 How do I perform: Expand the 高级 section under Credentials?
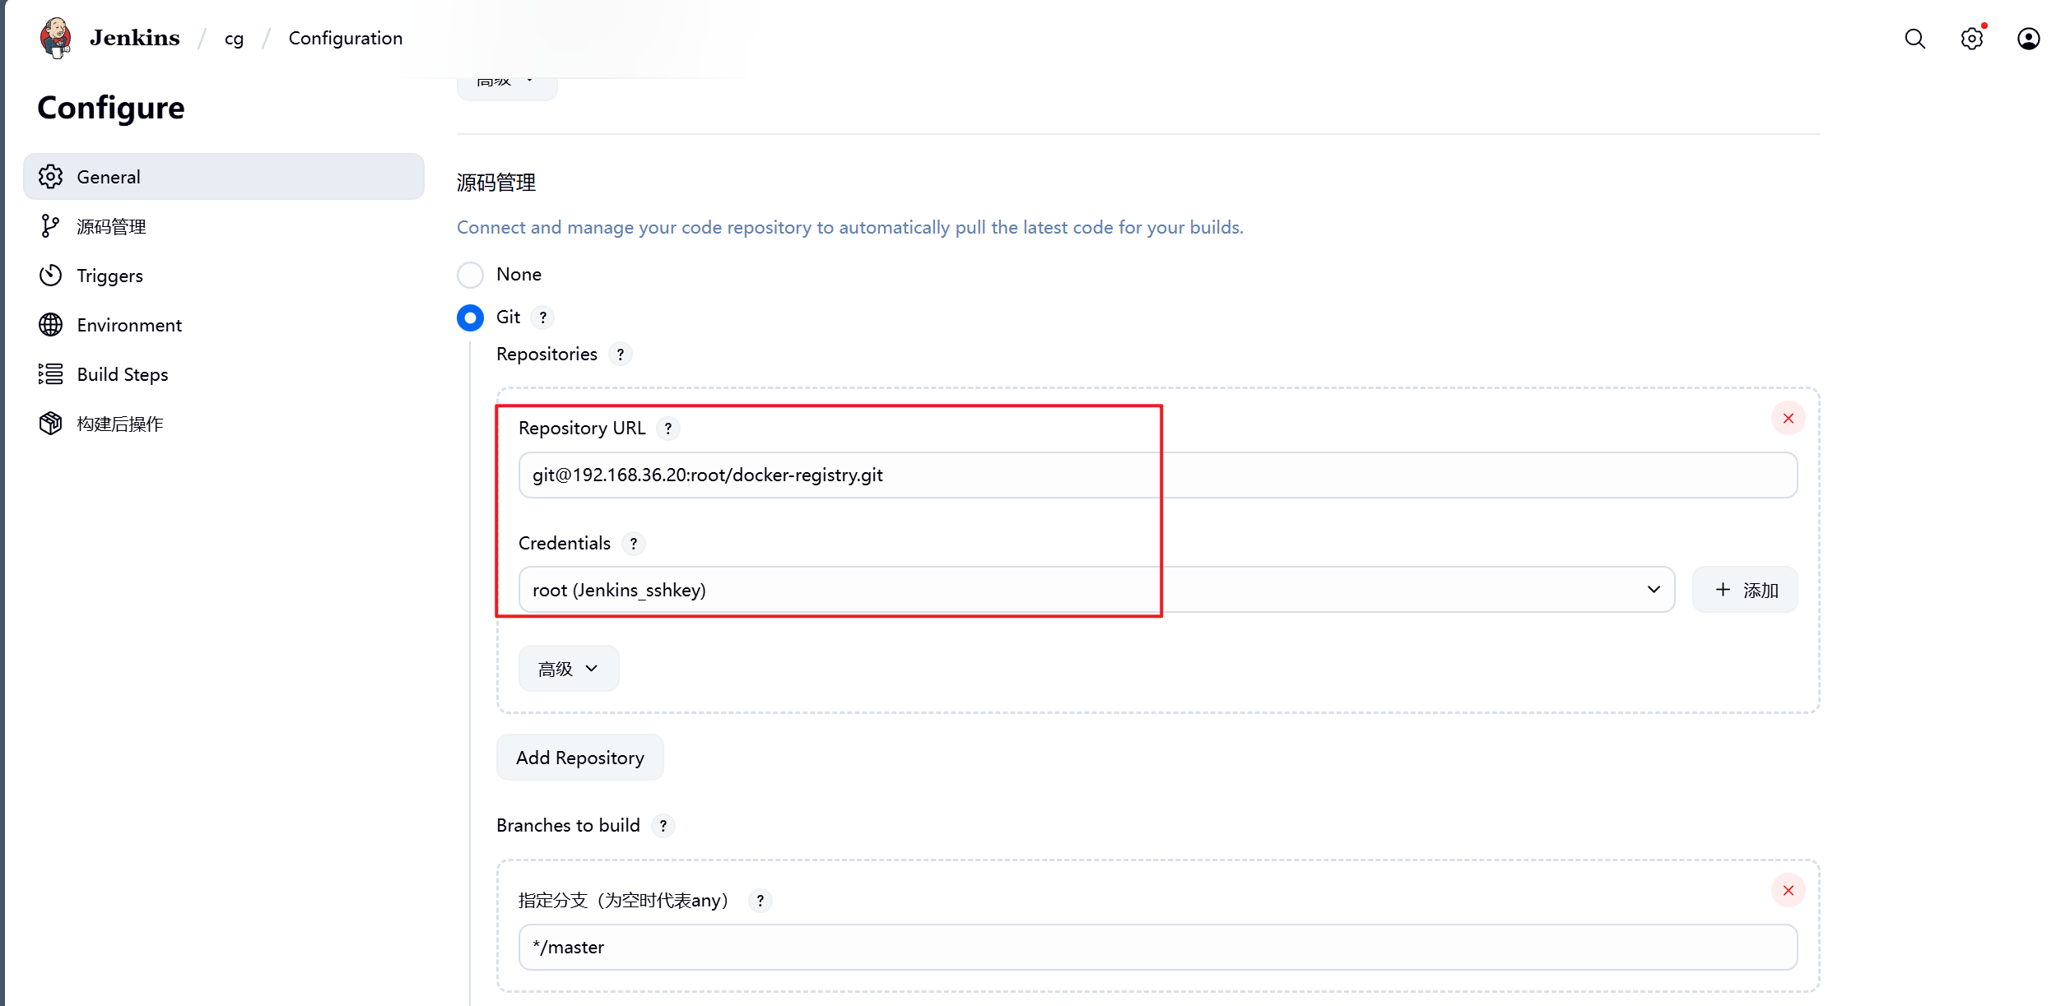[x=568, y=669]
